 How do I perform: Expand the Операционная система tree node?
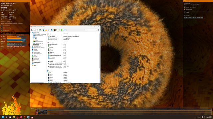tap(31, 48)
